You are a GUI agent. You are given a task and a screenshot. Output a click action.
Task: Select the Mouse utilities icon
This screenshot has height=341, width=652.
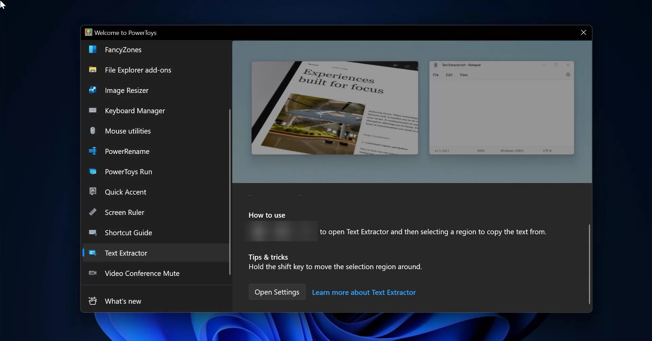click(x=93, y=131)
